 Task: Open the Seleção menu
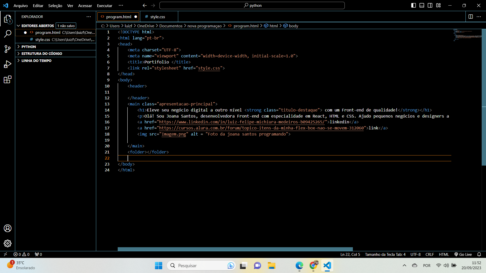55,6
